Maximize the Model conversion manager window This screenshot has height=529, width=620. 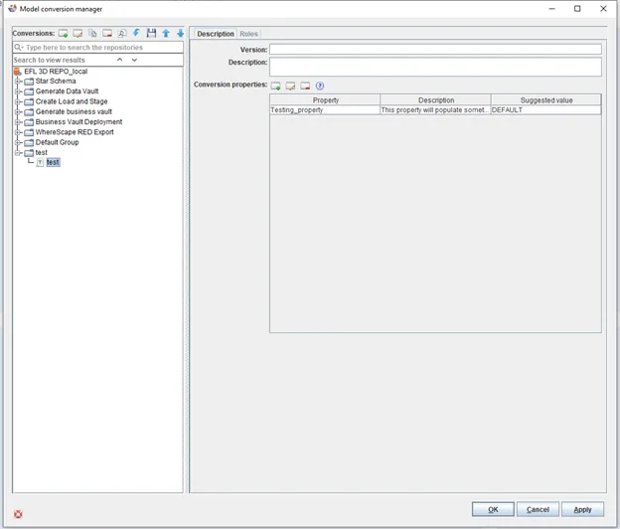click(x=577, y=9)
